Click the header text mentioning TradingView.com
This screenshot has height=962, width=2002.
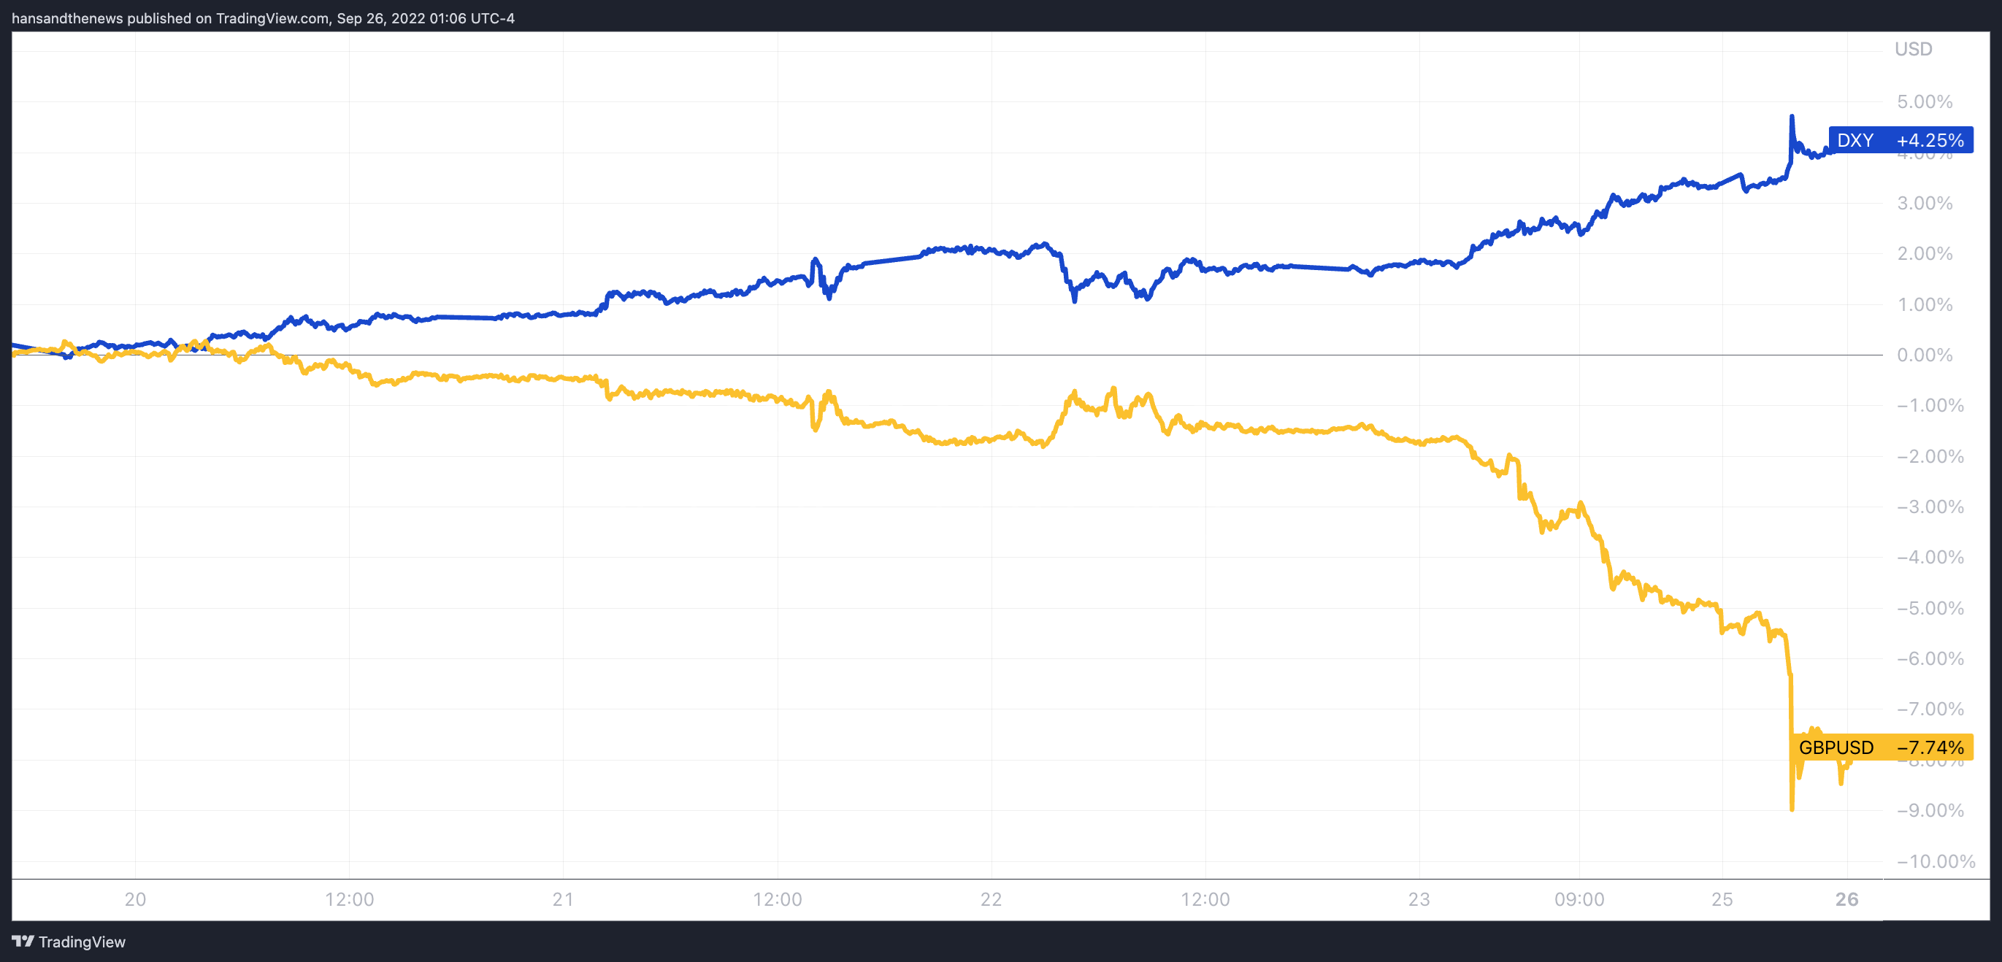coord(263,18)
